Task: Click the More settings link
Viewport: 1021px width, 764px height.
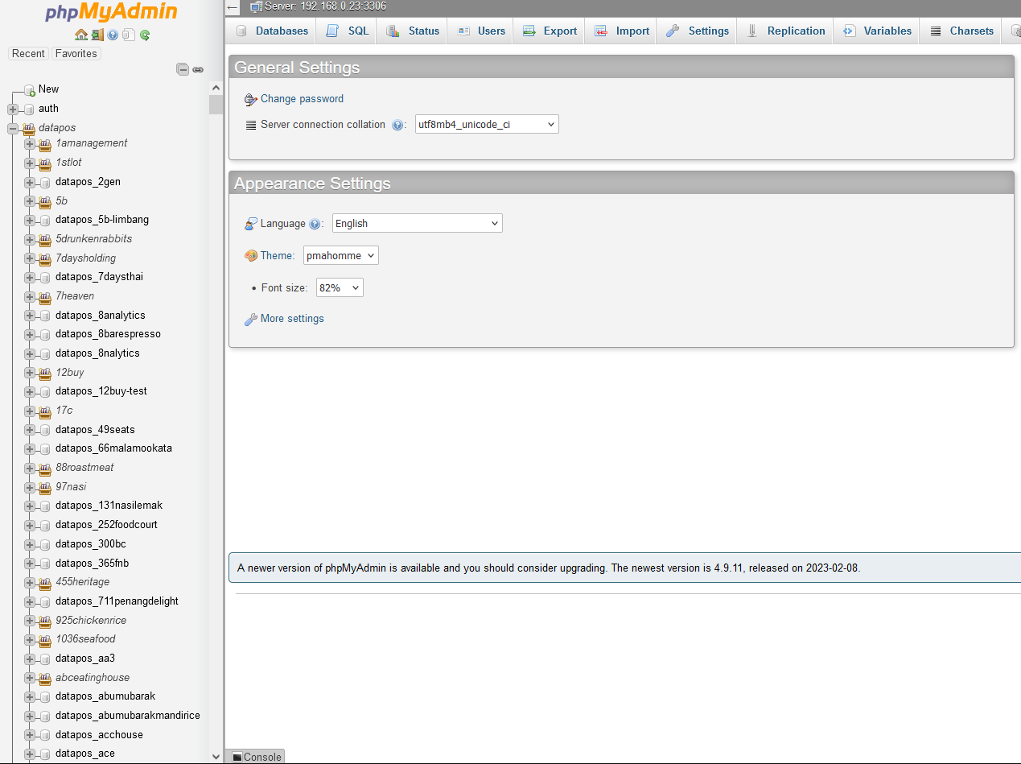Action: pyautogui.click(x=292, y=319)
